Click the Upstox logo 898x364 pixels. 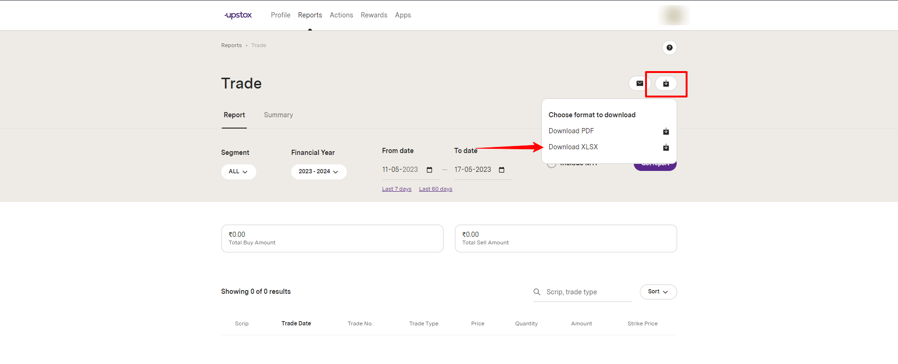[x=238, y=15]
